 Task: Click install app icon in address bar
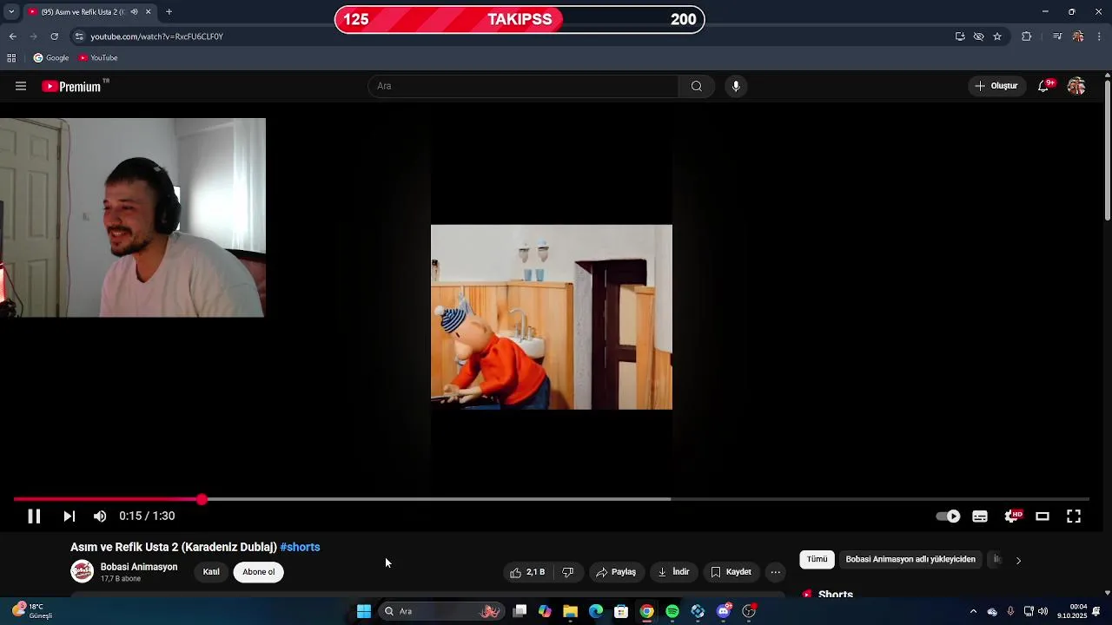coord(960,36)
